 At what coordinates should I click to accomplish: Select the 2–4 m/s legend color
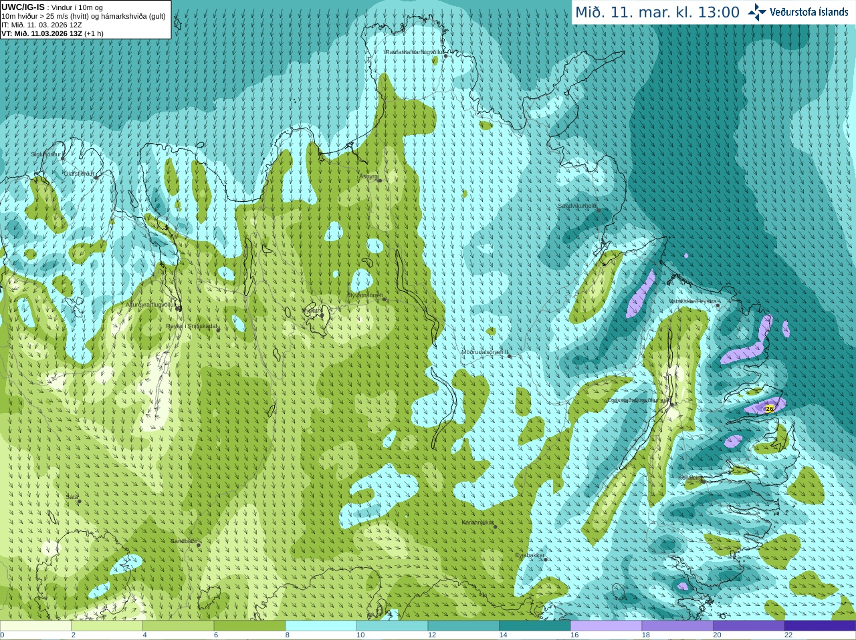pos(107,626)
